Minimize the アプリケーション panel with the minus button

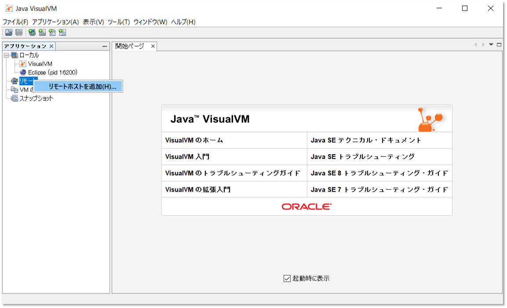104,46
